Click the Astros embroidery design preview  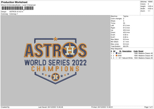55,60
